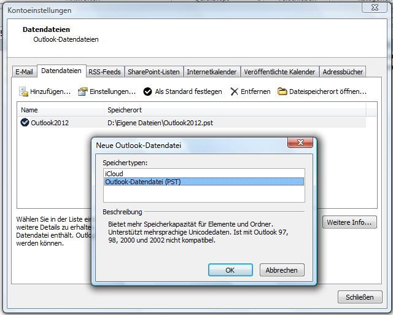
Task: Switch to the Internetkalender tab
Action: tap(212, 72)
